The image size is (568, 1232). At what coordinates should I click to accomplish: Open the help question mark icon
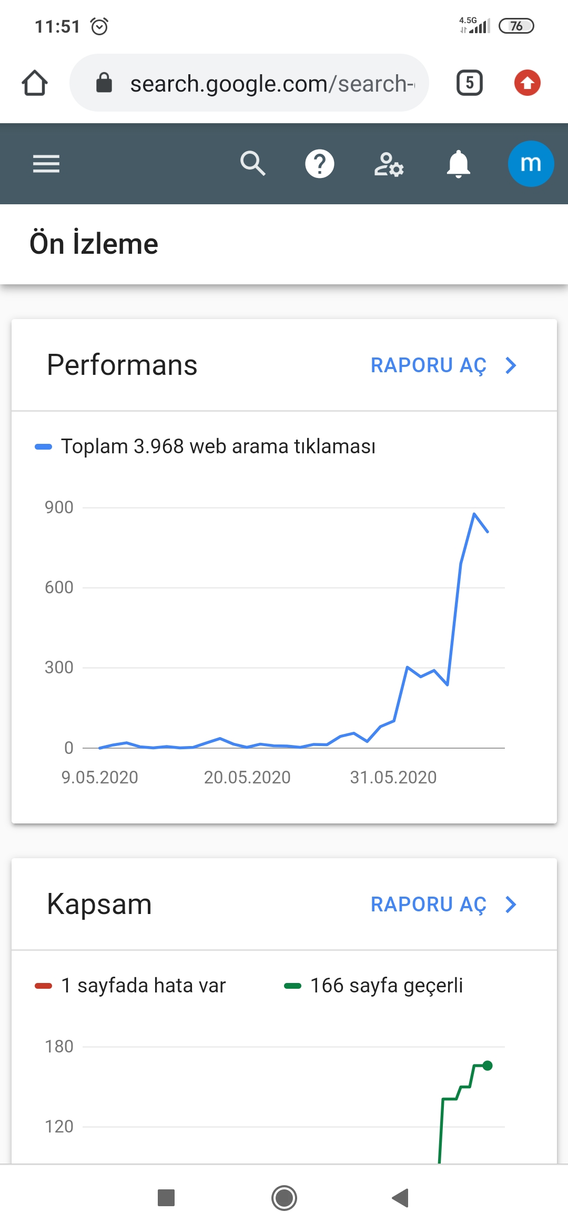pos(320,164)
